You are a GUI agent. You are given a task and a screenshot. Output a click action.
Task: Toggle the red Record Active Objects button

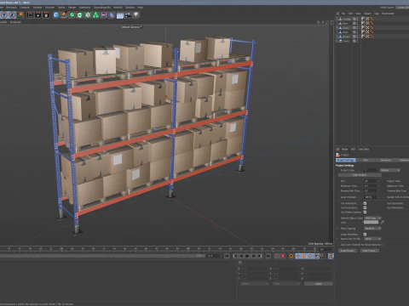283,256
